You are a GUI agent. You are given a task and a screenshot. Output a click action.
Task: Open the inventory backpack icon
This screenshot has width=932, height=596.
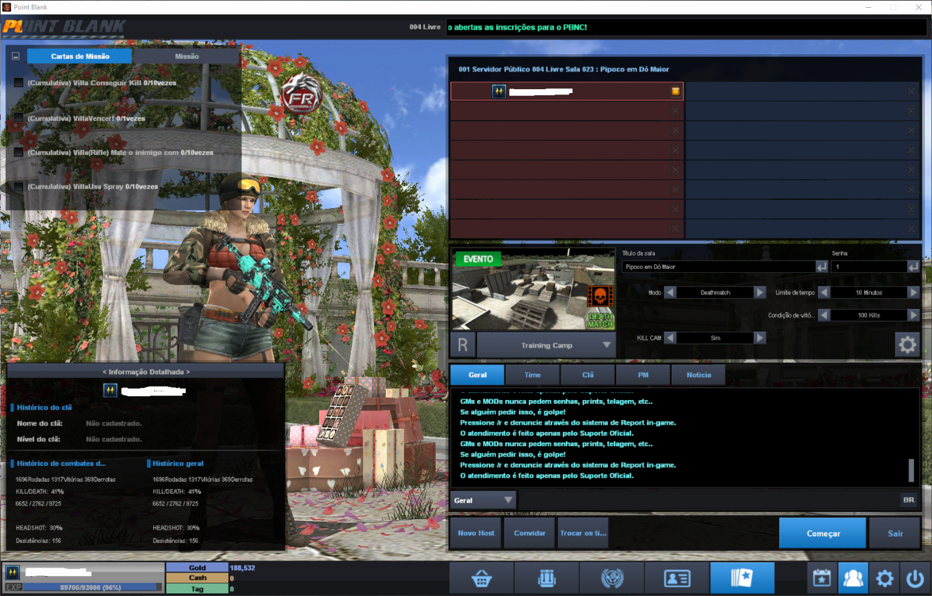point(547,578)
